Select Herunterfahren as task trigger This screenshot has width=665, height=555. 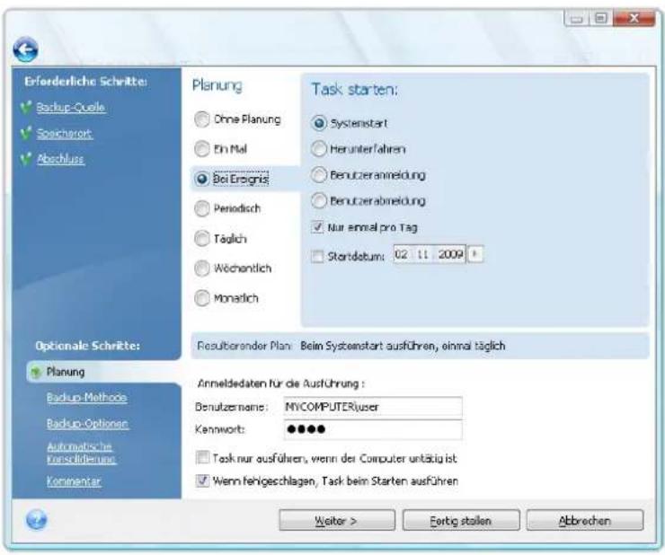319,149
